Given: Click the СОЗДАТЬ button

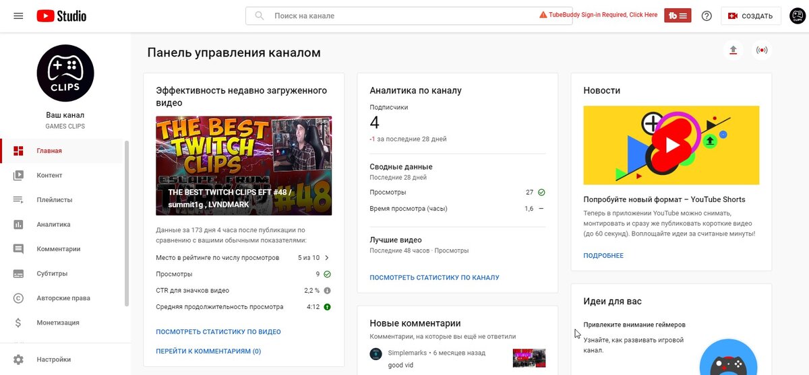Looking at the screenshot, I should (751, 15).
